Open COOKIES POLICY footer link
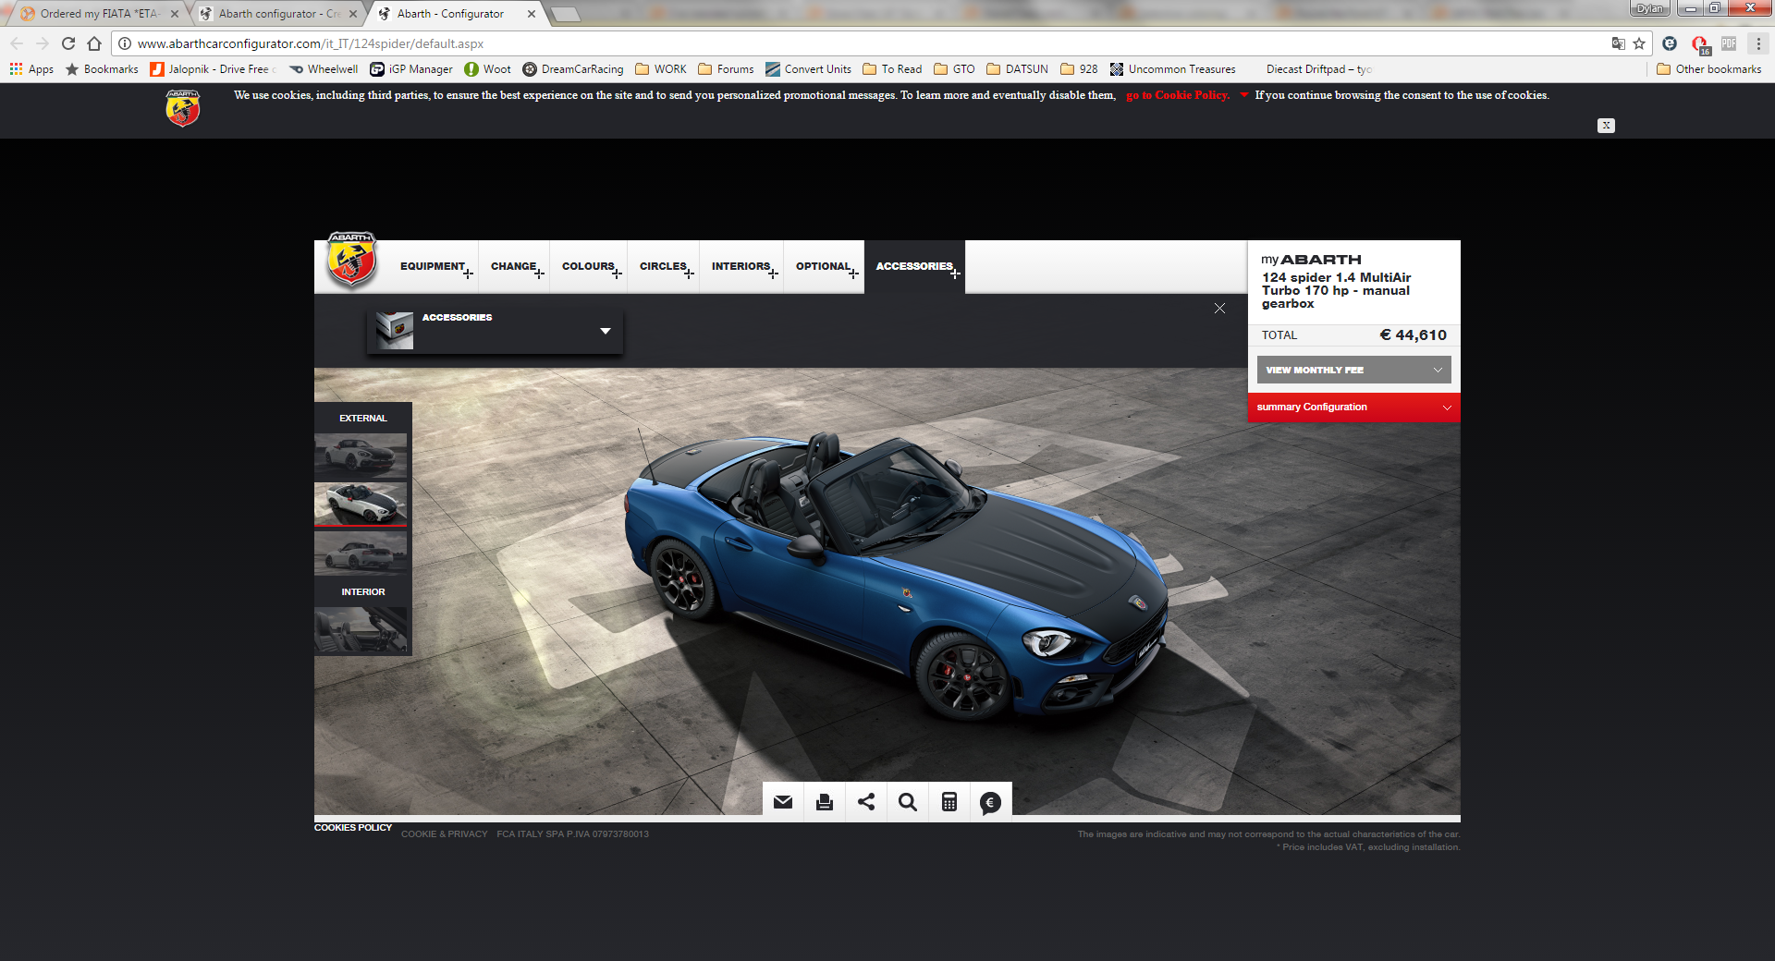This screenshot has width=1775, height=961. [353, 828]
